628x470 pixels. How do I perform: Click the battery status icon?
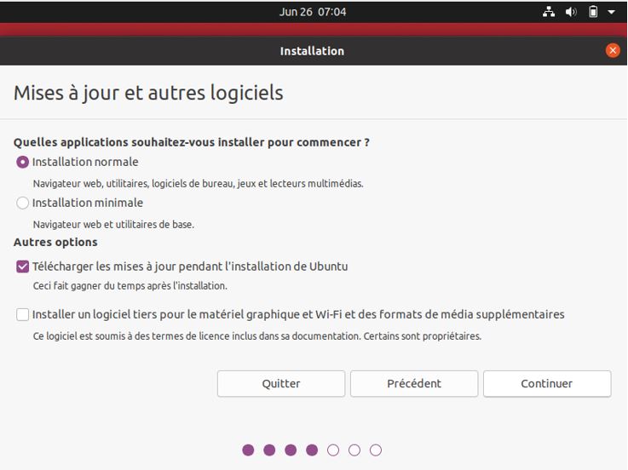593,12
